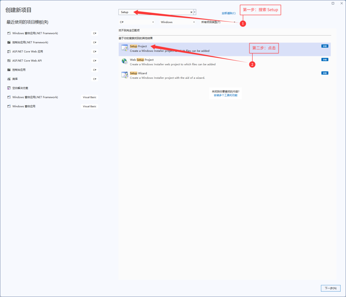Click icon of Visual Basic Windows 窗体应用
Screen dimensions: 346x297
[x=9, y=106]
